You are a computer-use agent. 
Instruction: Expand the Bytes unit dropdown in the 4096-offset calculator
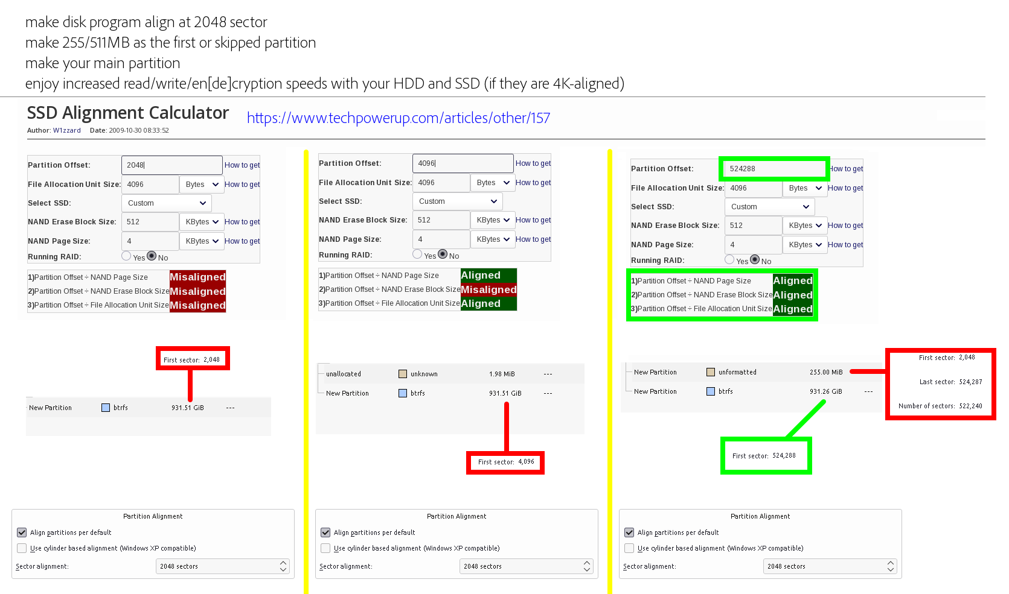point(493,183)
